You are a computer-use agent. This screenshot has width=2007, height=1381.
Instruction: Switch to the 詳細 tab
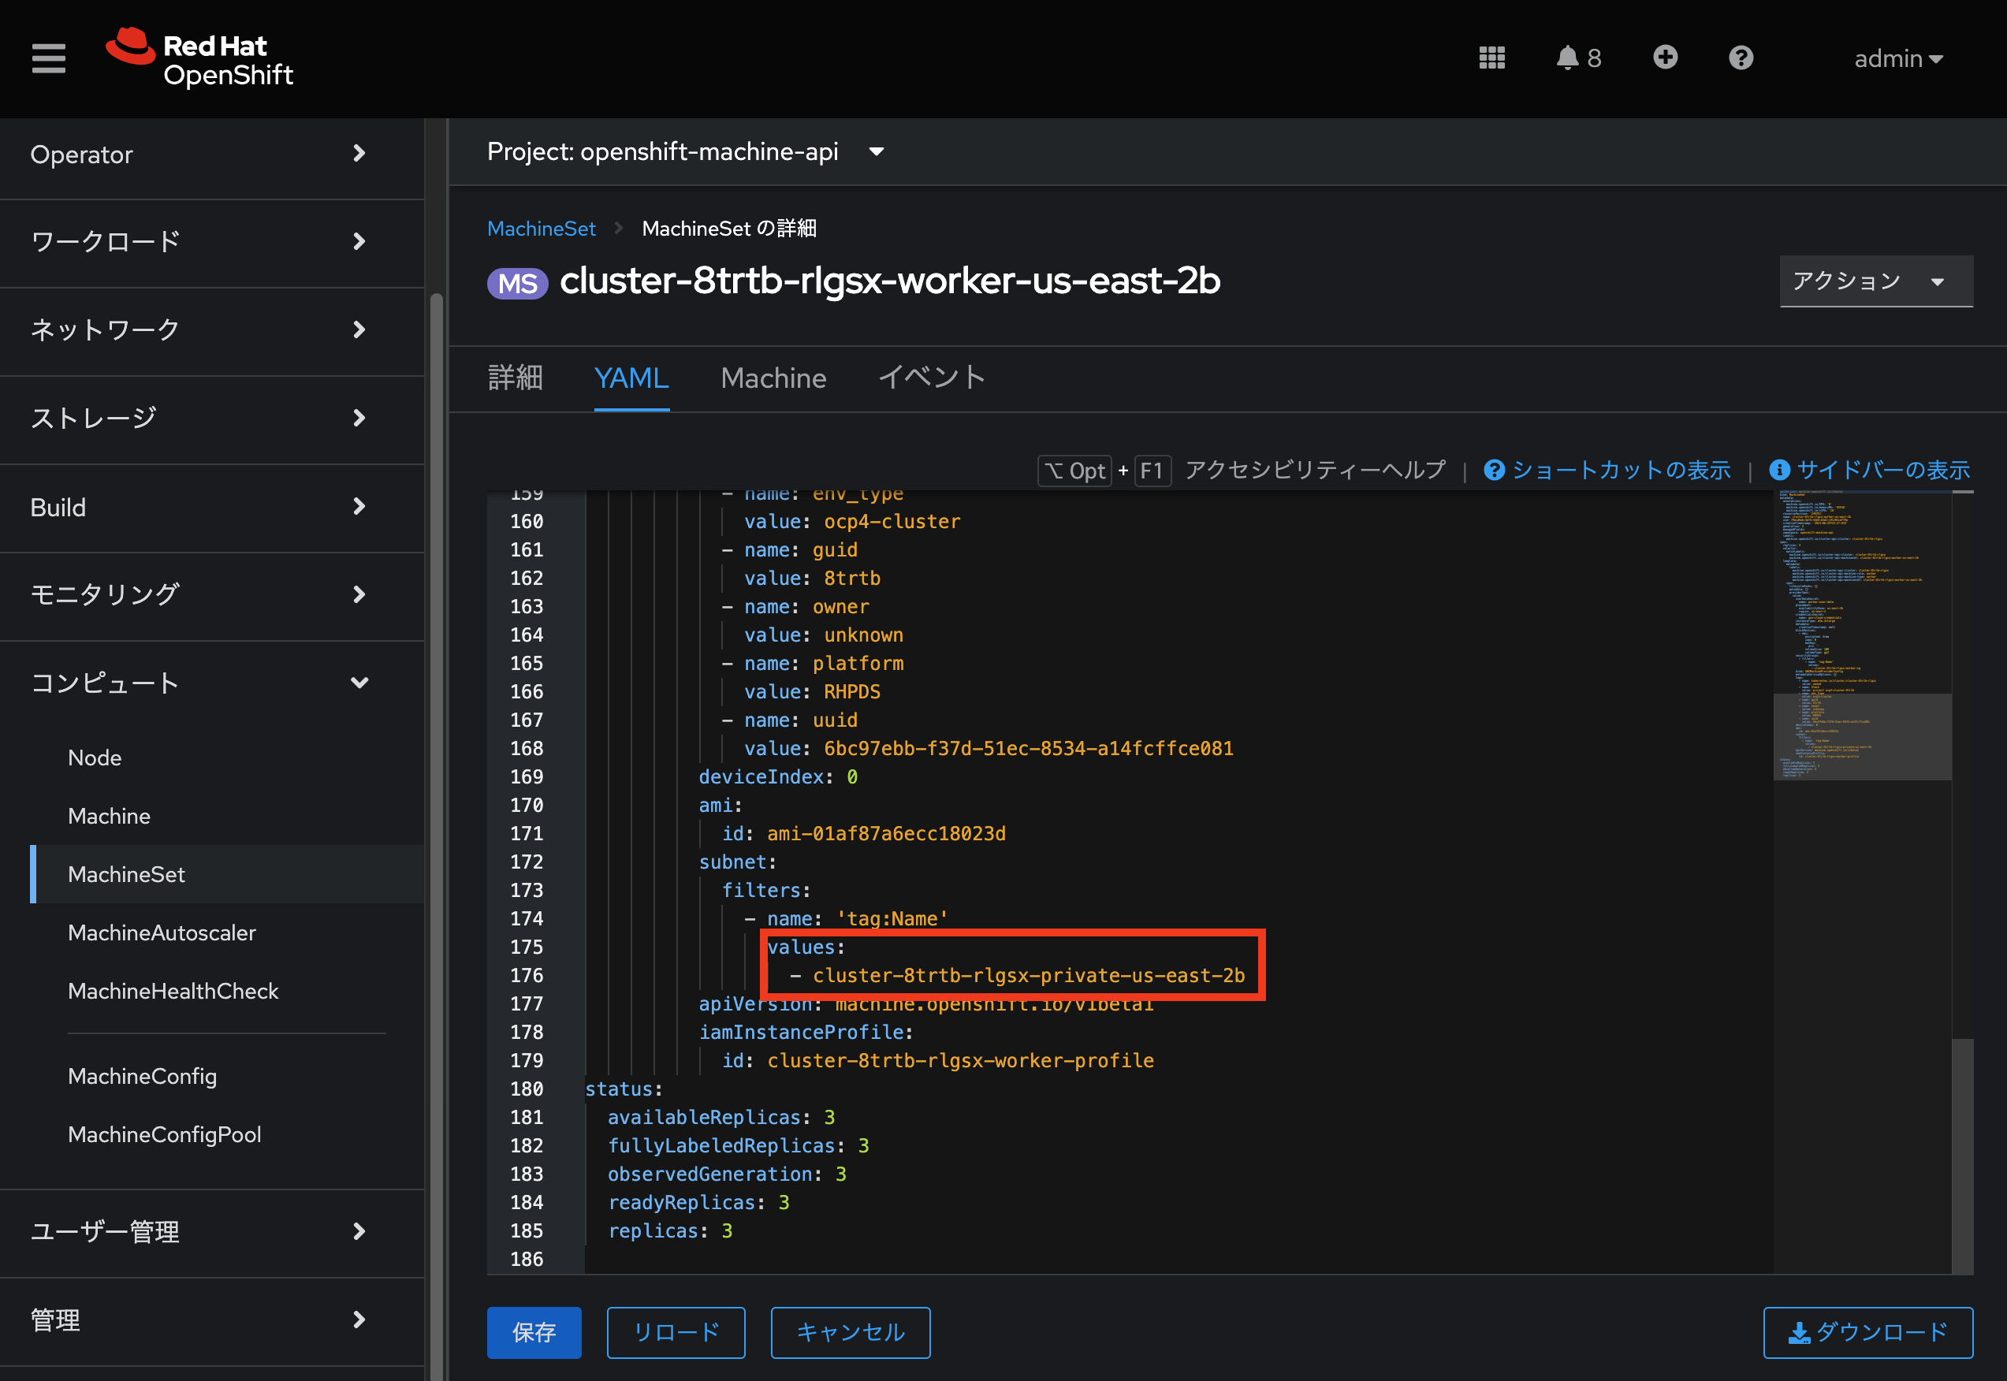coord(516,378)
